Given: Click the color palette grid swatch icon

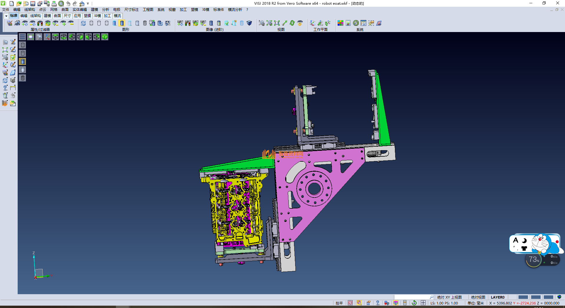Looking at the screenshot, I should point(340,23).
